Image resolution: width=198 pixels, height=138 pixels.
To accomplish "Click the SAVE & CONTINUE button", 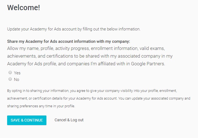I will (x=27, y=120).
